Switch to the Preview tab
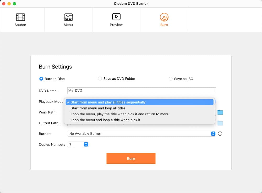 [x=116, y=20]
